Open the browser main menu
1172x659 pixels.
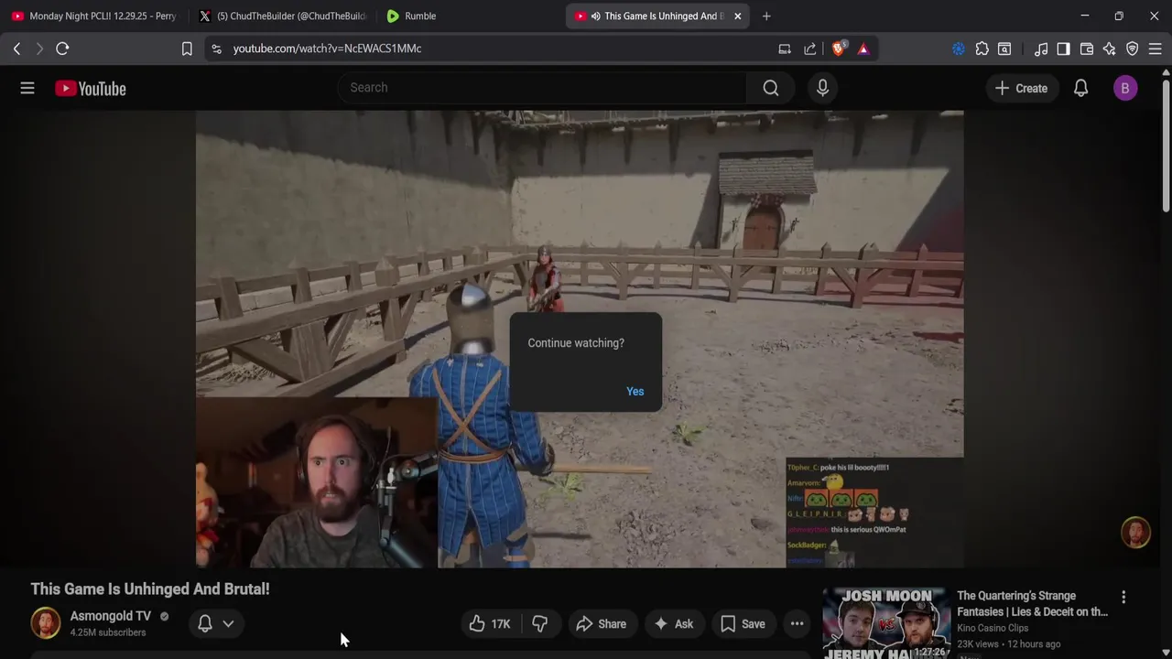click(1156, 49)
